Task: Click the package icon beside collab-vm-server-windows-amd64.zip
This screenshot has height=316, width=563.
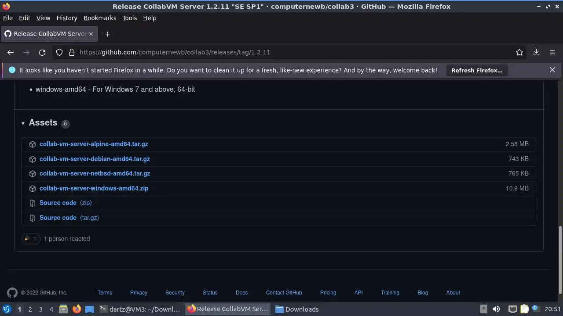Action: [x=33, y=189]
